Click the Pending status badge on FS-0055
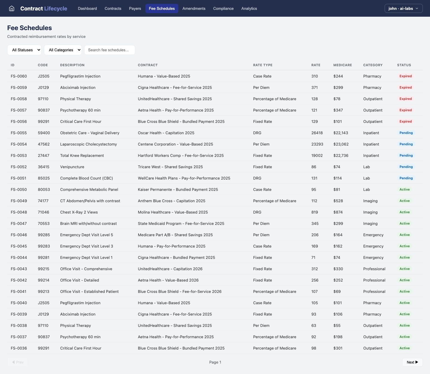Screen dimensions: 430x374 [406, 133]
